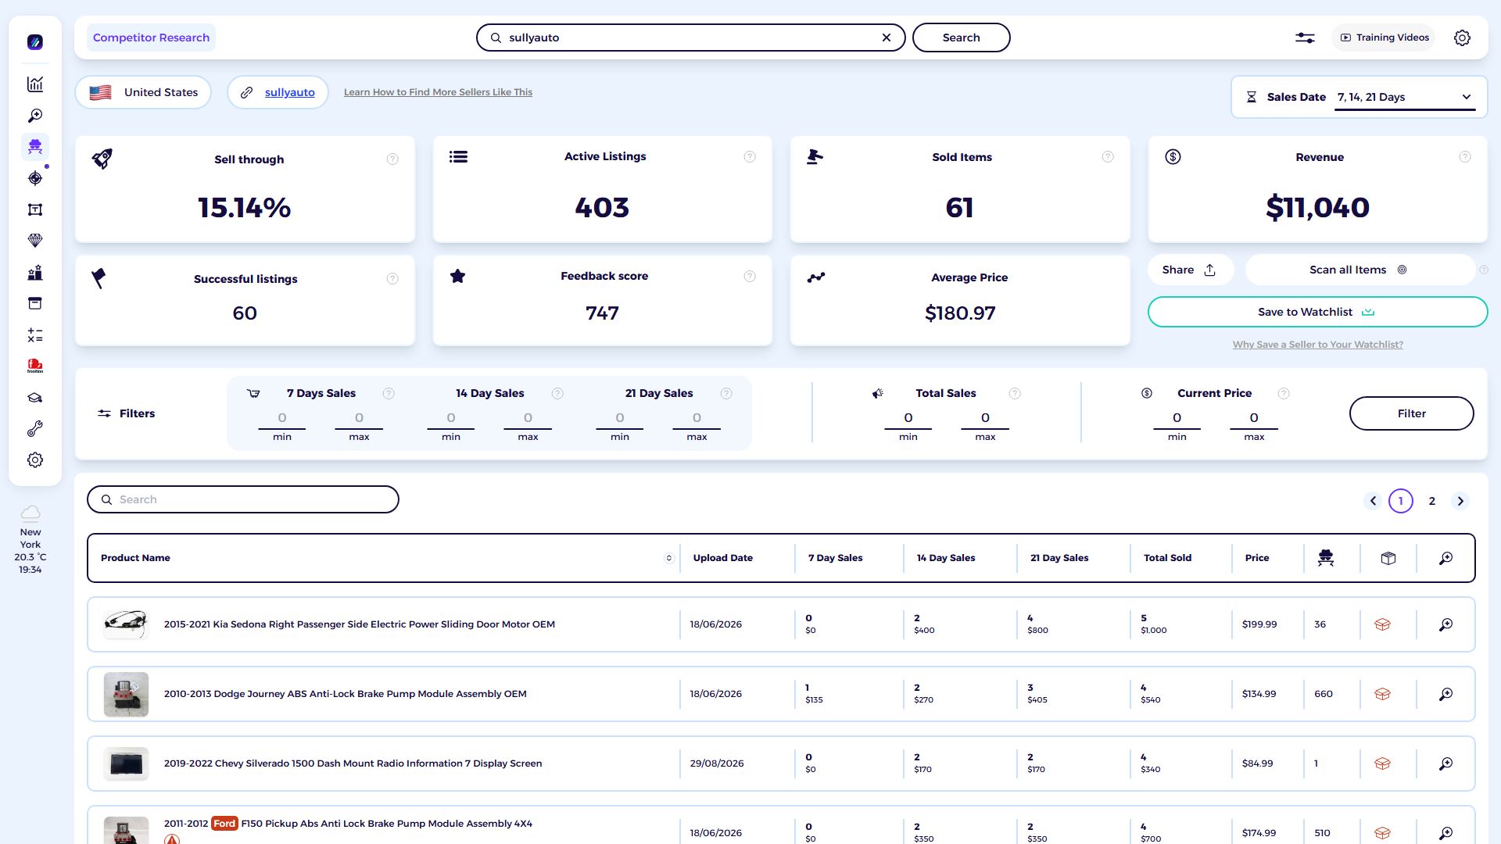Open settings gear in top right corner
The width and height of the screenshot is (1501, 844).
(x=1462, y=38)
